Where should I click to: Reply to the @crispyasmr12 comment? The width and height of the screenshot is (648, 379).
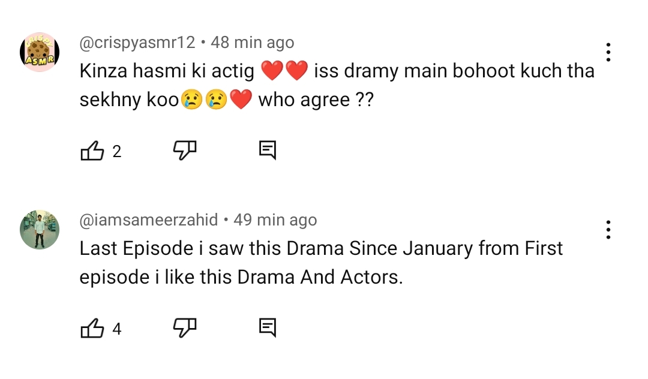pyautogui.click(x=267, y=151)
